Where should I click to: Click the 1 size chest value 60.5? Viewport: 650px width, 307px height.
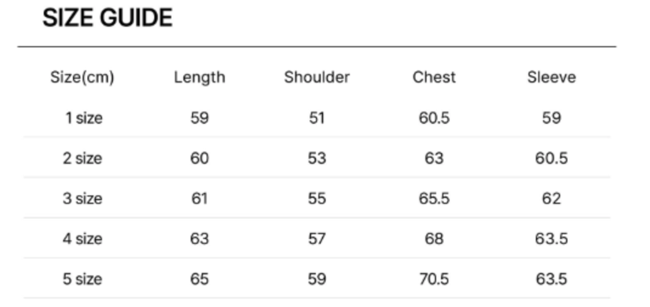tap(434, 117)
